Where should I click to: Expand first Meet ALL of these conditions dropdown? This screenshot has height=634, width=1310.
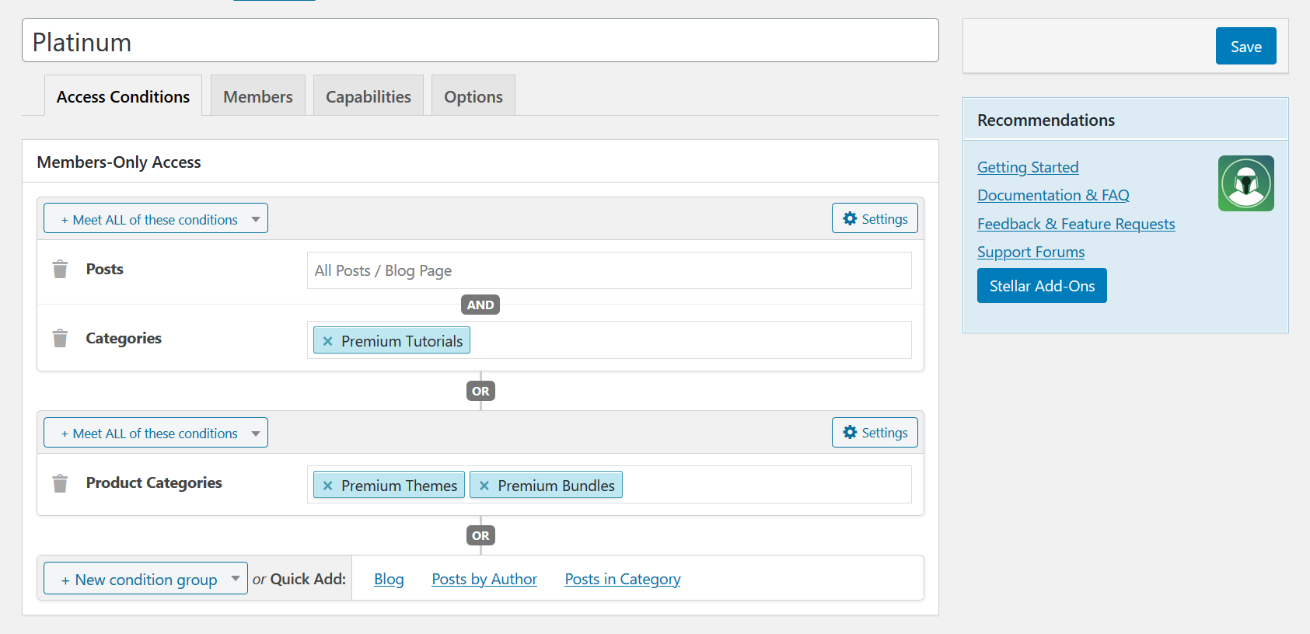tap(155, 218)
